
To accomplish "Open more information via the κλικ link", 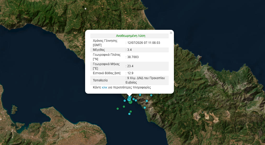I will click(104, 87).
